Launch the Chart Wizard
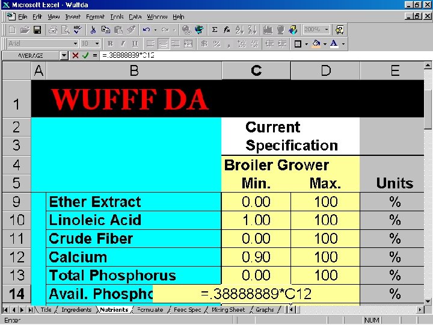 click(268, 29)
